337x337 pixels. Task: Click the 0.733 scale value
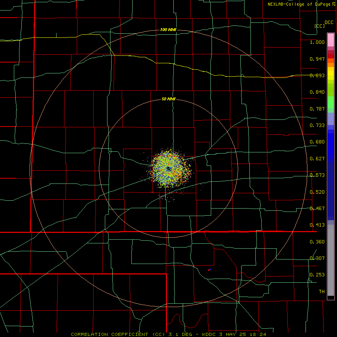[x=317, y=125]
